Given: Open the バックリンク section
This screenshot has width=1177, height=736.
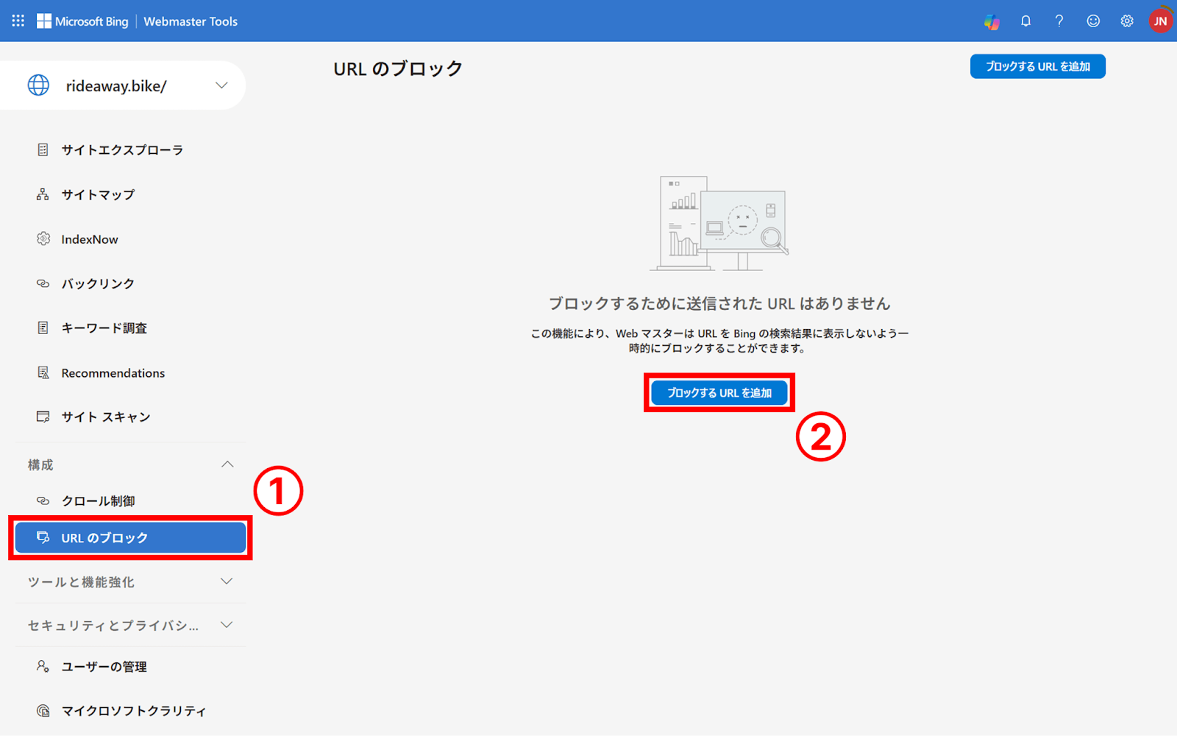Looking at the screenshot, I should (x=98, y=283).
